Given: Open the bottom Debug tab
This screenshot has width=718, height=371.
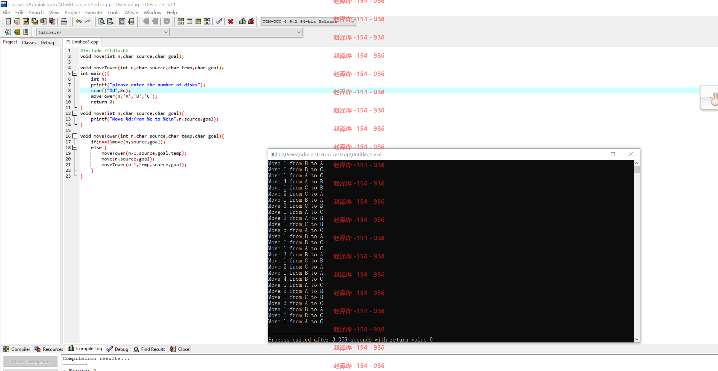Looking at the screenshot, I should [x=118, y=349].
